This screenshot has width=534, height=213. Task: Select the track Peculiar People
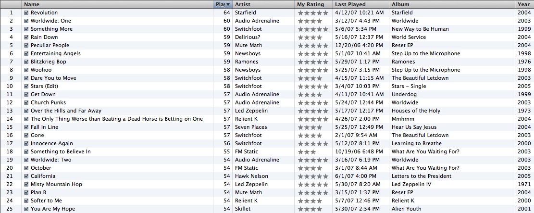coord(50,45)
